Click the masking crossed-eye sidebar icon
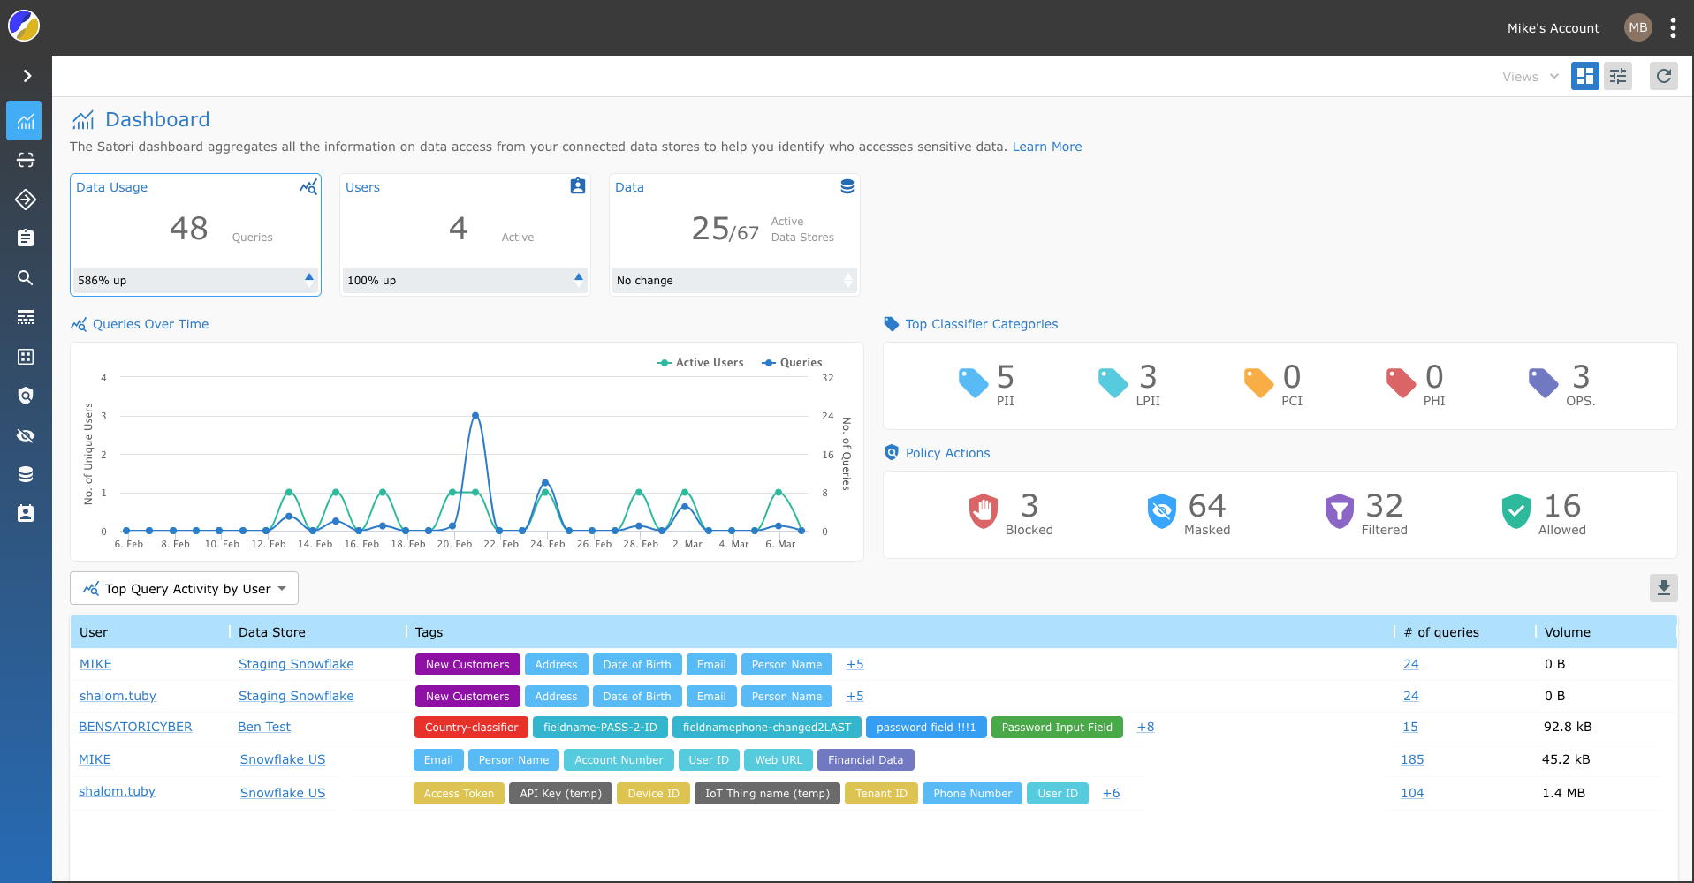The width and height of the screenshot is (1694, 883). click(x=26, y=435)
